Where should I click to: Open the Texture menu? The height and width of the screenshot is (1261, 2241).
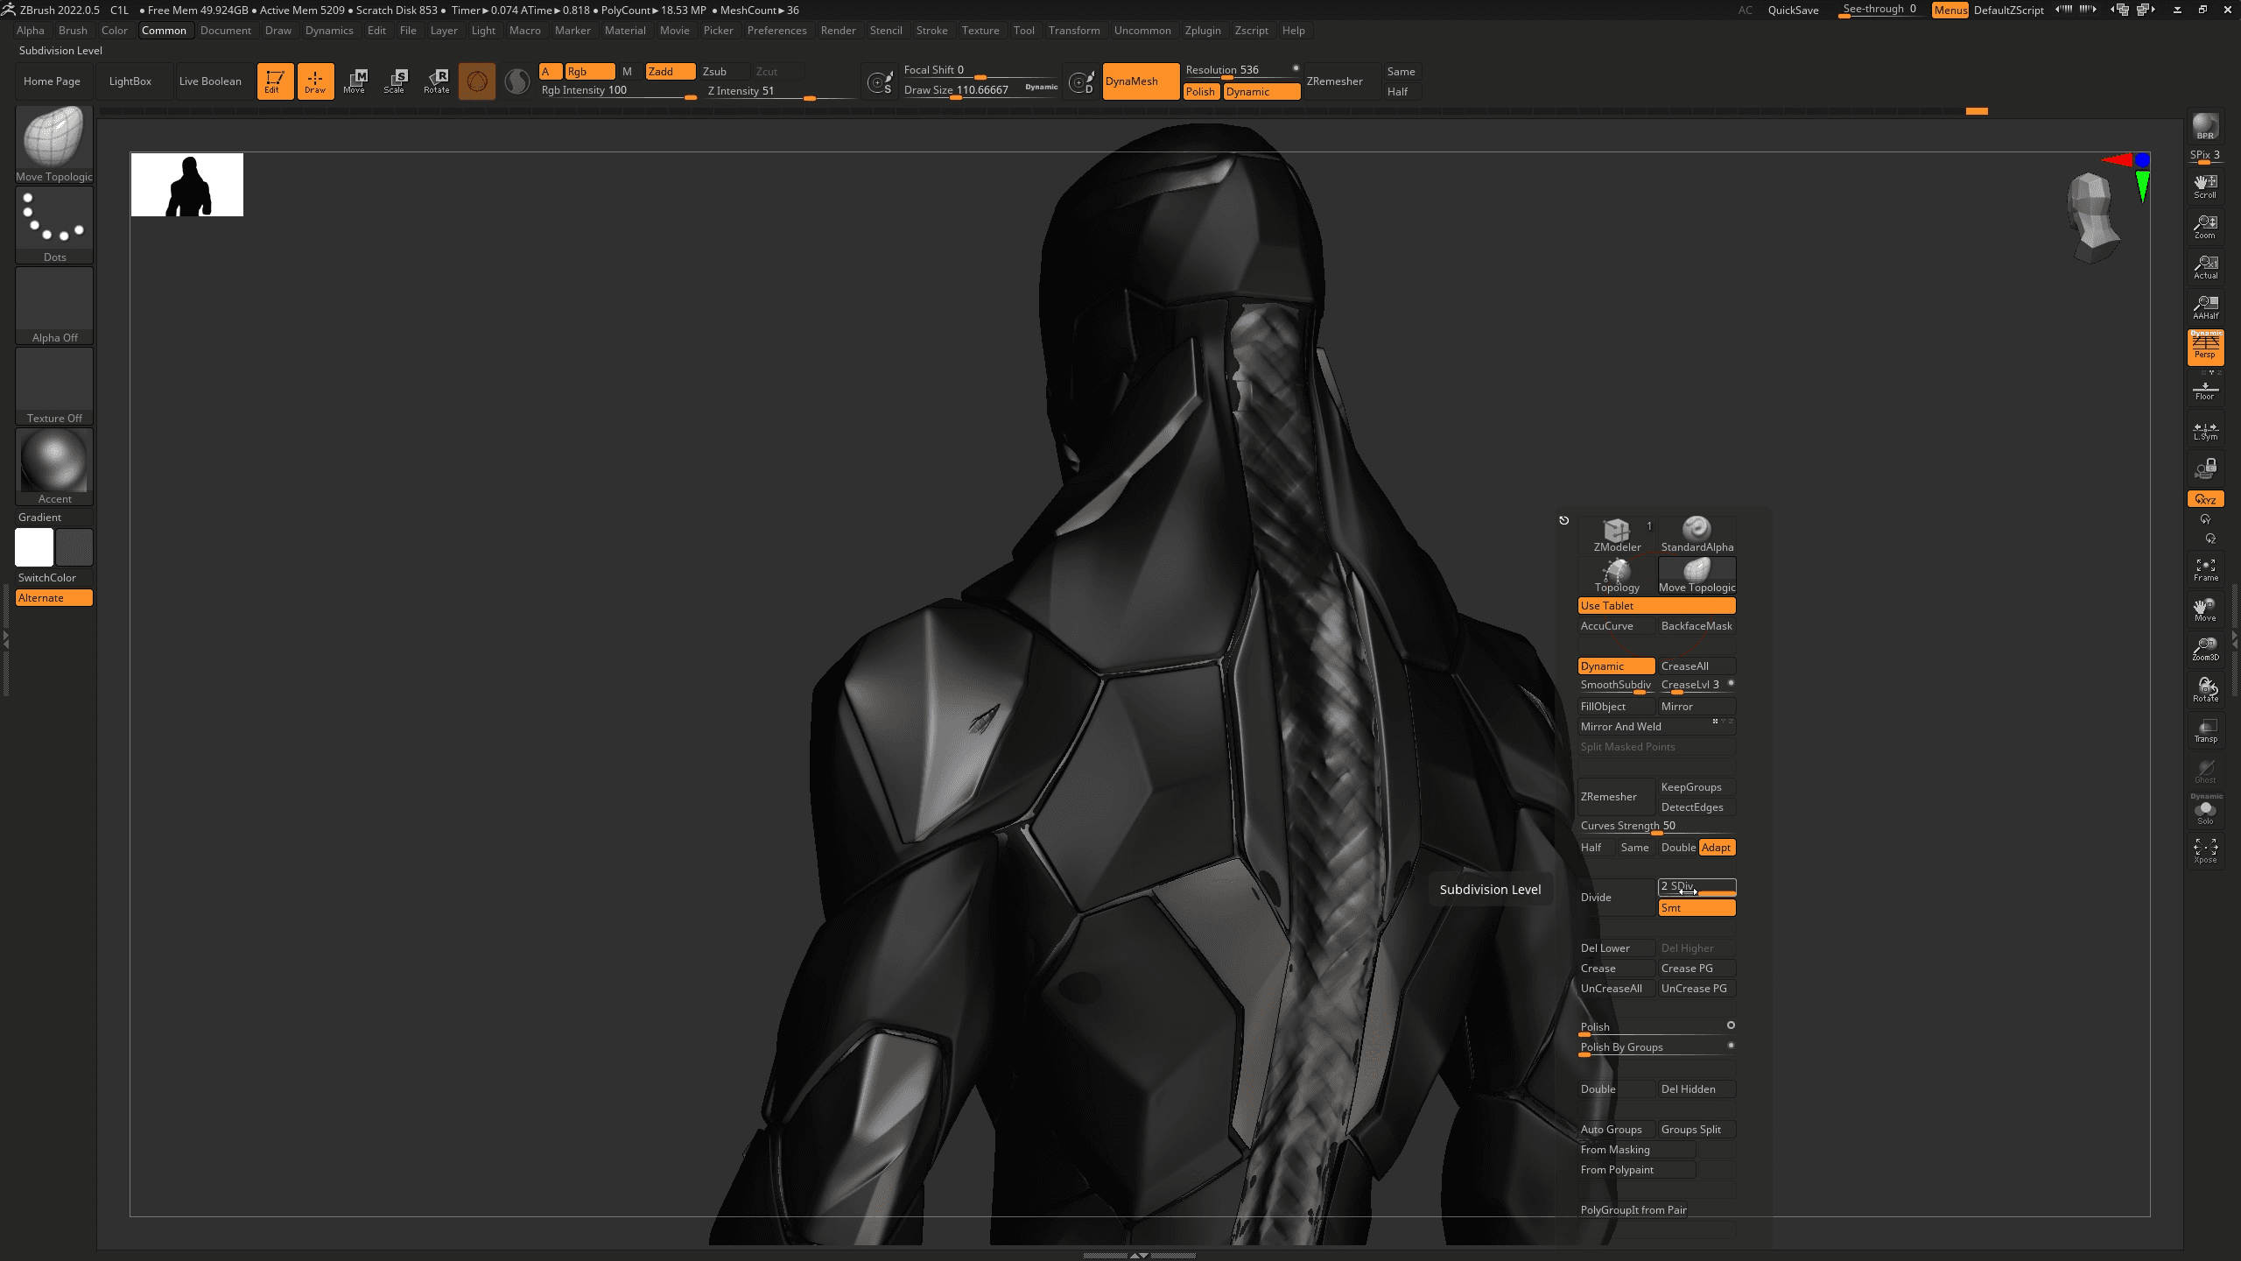(980, 29)
